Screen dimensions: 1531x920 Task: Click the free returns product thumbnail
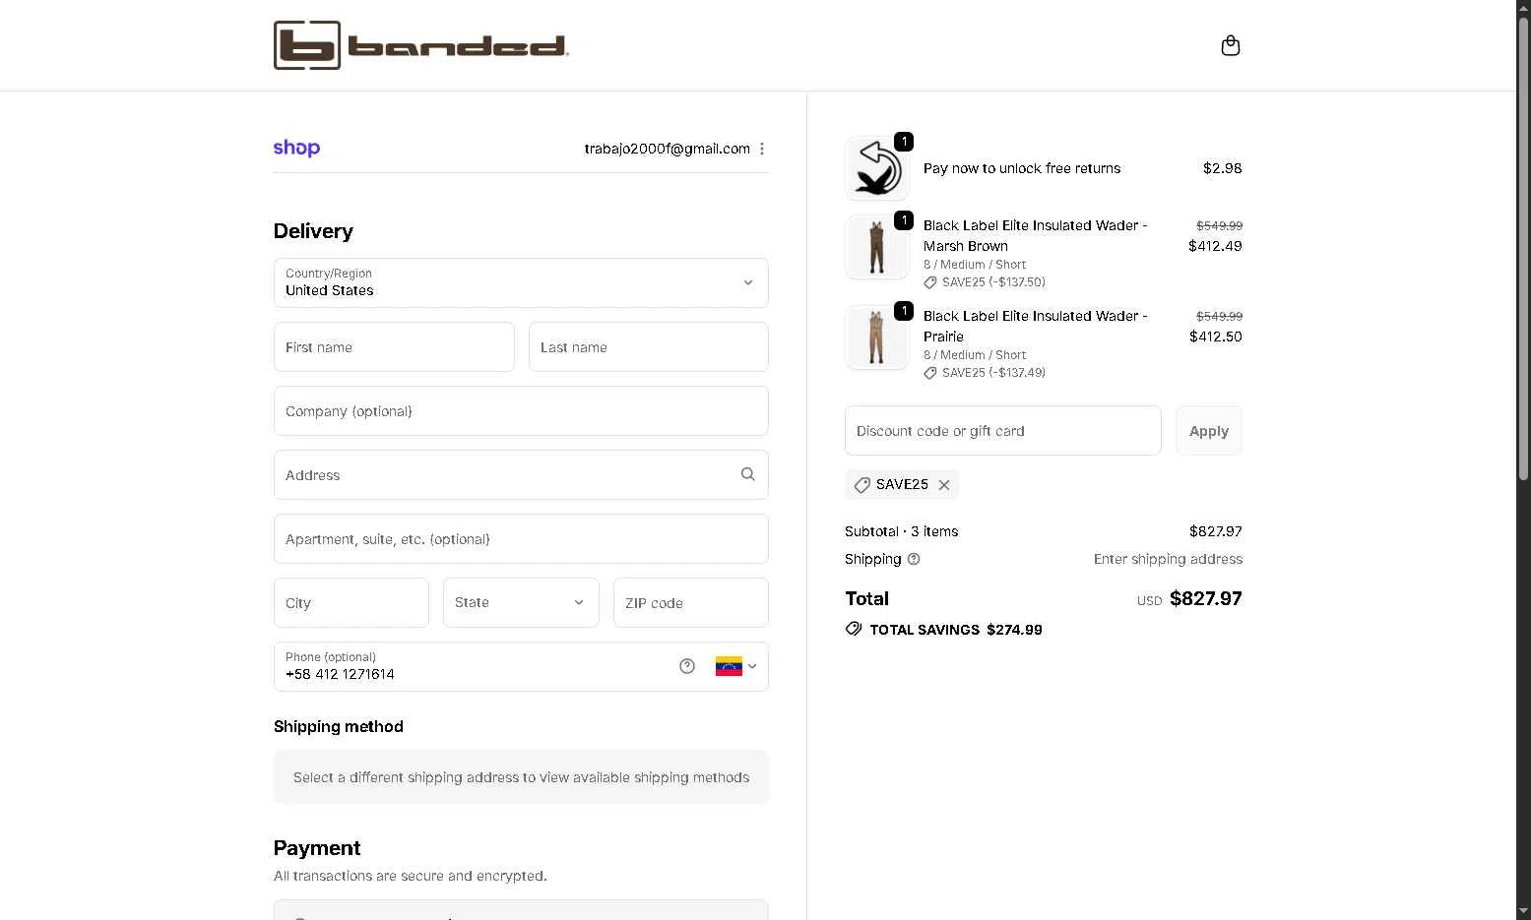coord(876,168)
